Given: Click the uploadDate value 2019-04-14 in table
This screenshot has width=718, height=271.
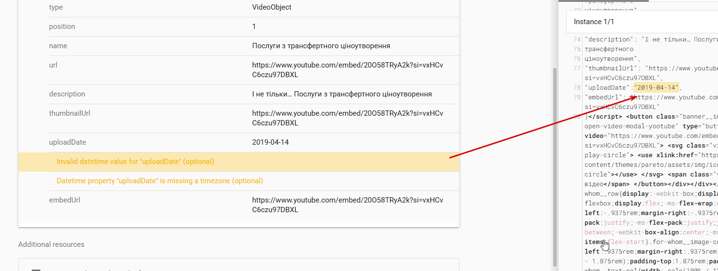Looking at the screenshot, I should [x=271, y=142].
